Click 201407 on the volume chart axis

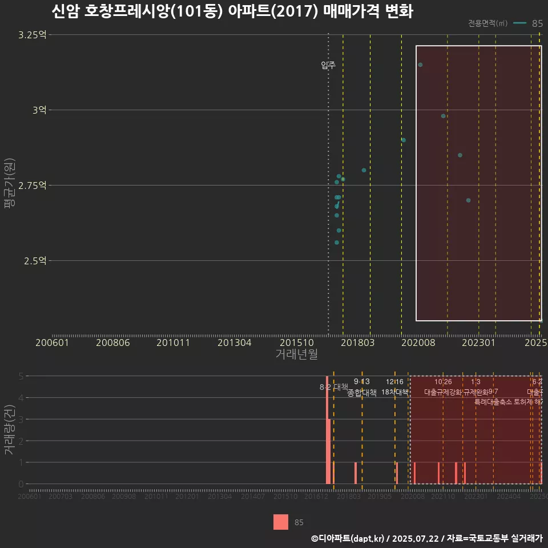pos(253,496)
